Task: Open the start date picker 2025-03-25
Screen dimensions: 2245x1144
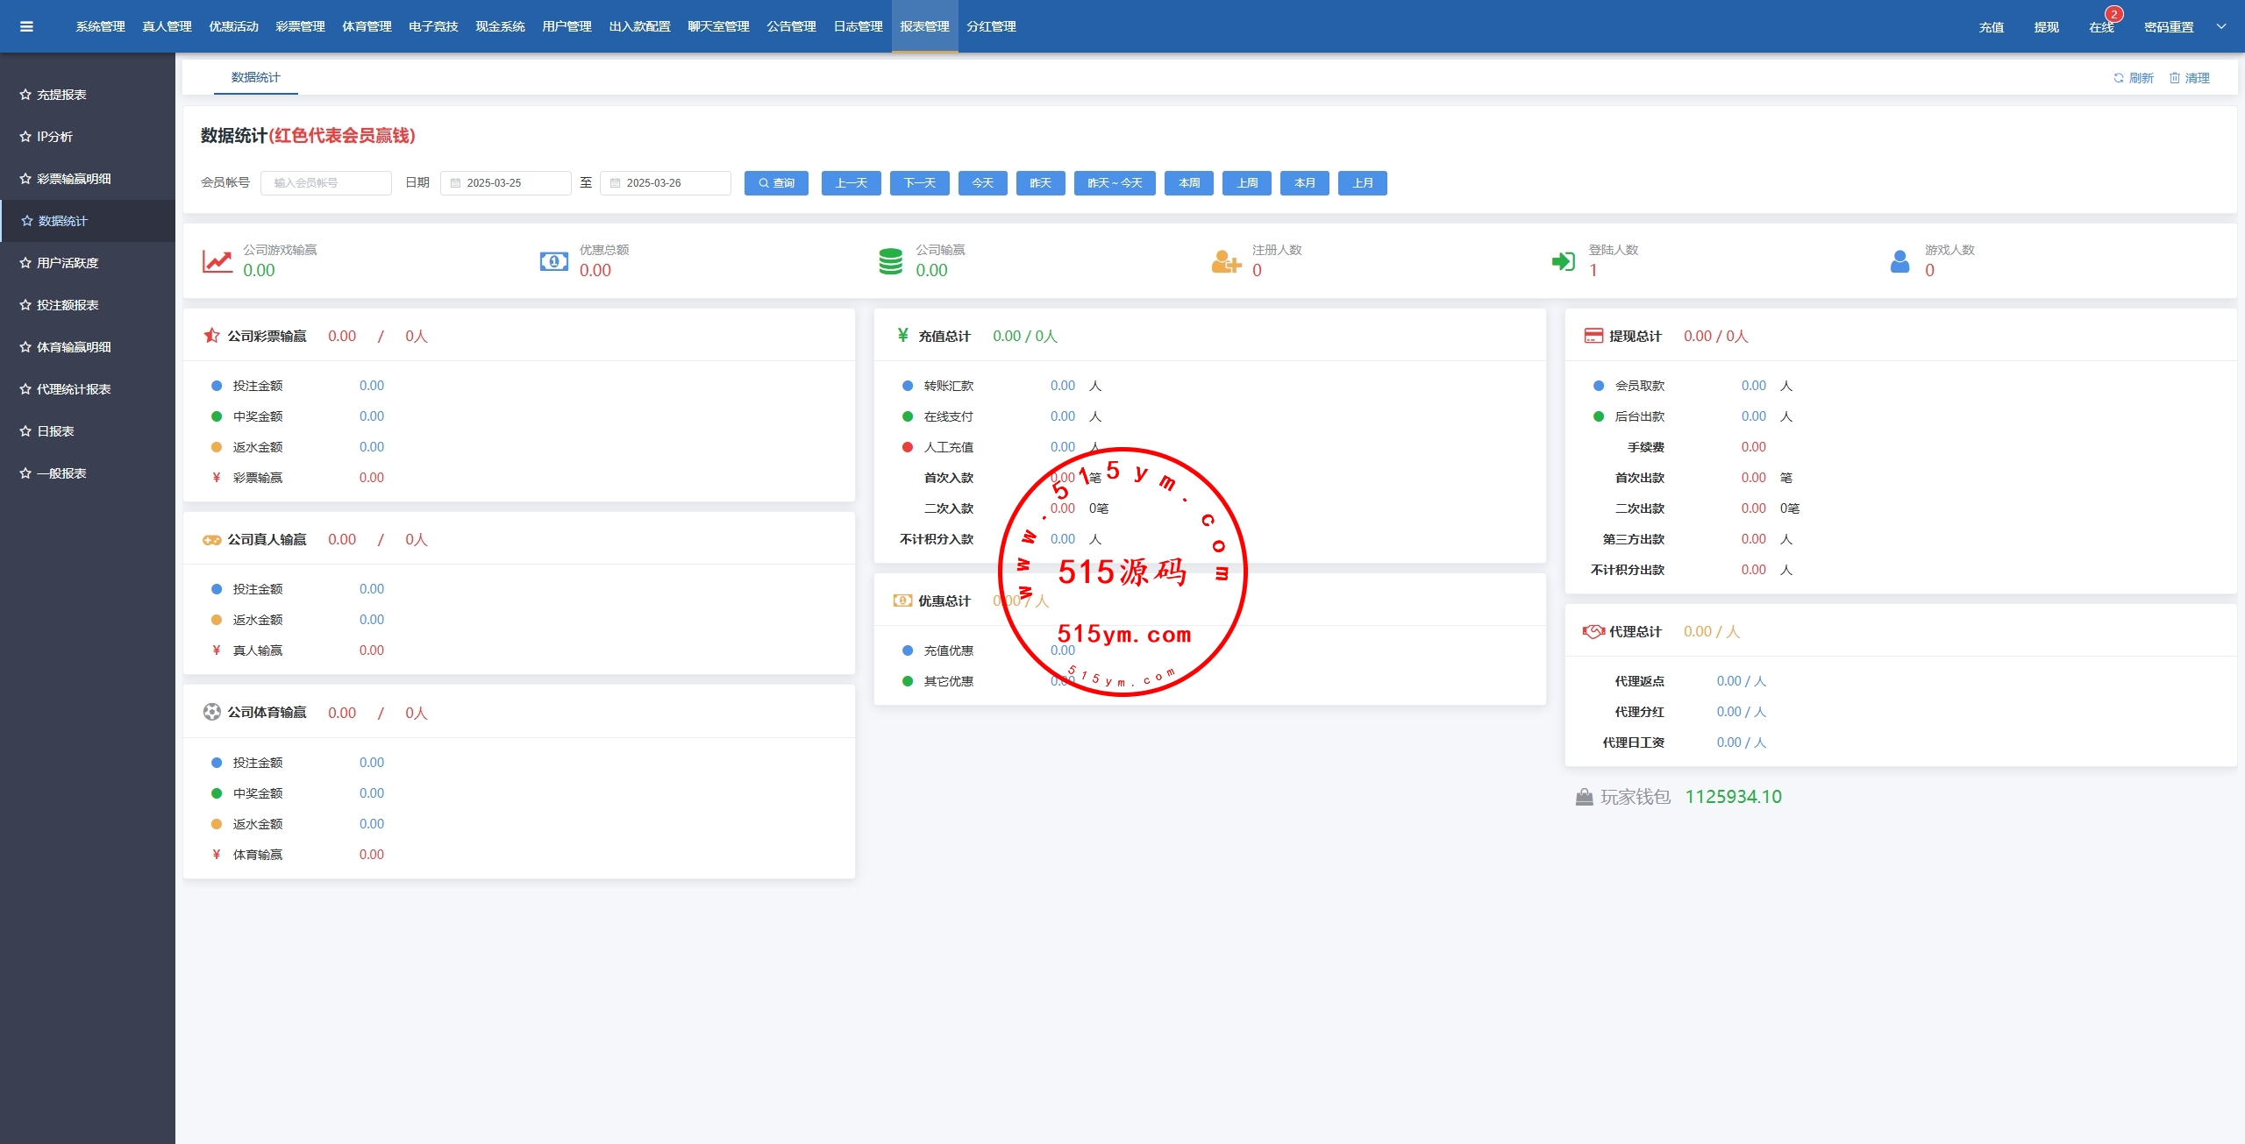Action: tap(505, 183)
